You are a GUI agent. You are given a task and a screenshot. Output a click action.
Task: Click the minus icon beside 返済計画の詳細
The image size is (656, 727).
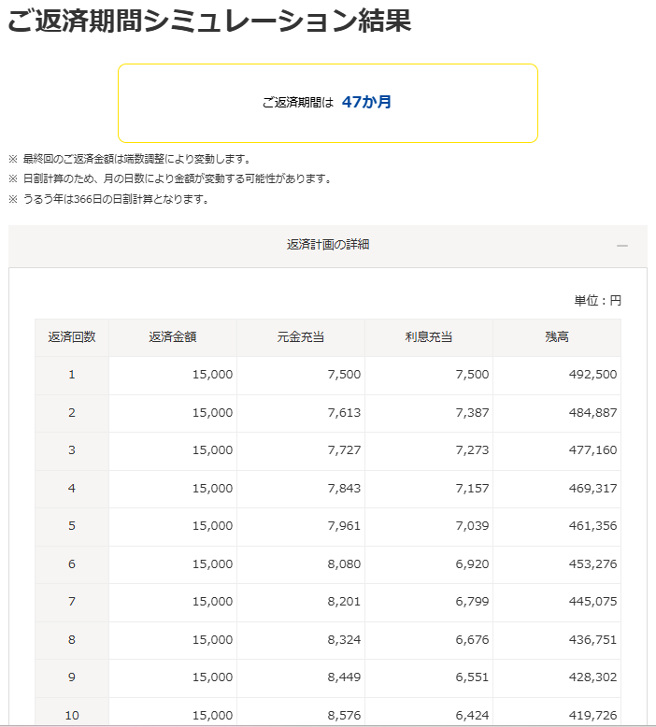point(621,245)
